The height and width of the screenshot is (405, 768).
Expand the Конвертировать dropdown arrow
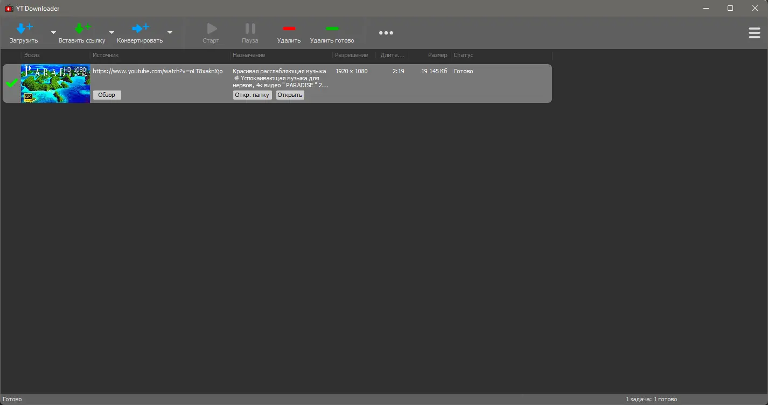tap(169, 32)
